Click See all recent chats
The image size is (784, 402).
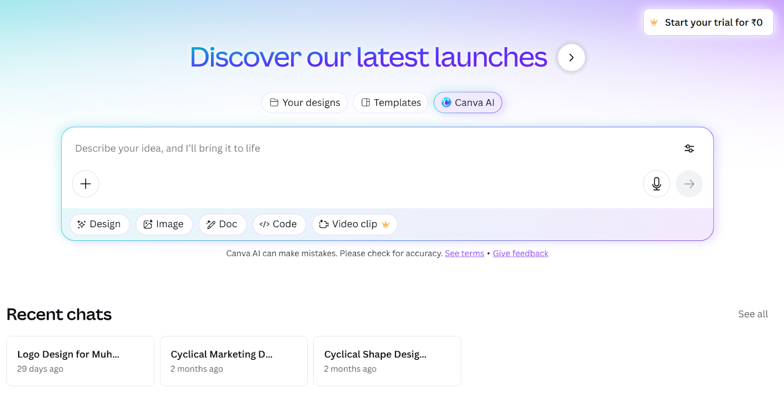(x=753, y=314)
